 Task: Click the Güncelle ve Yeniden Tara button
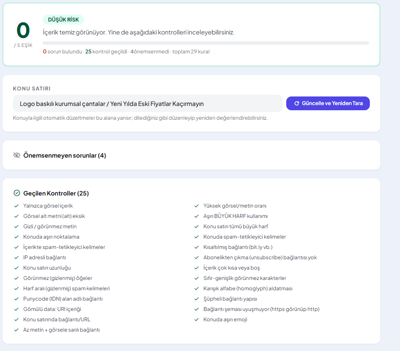328,103
